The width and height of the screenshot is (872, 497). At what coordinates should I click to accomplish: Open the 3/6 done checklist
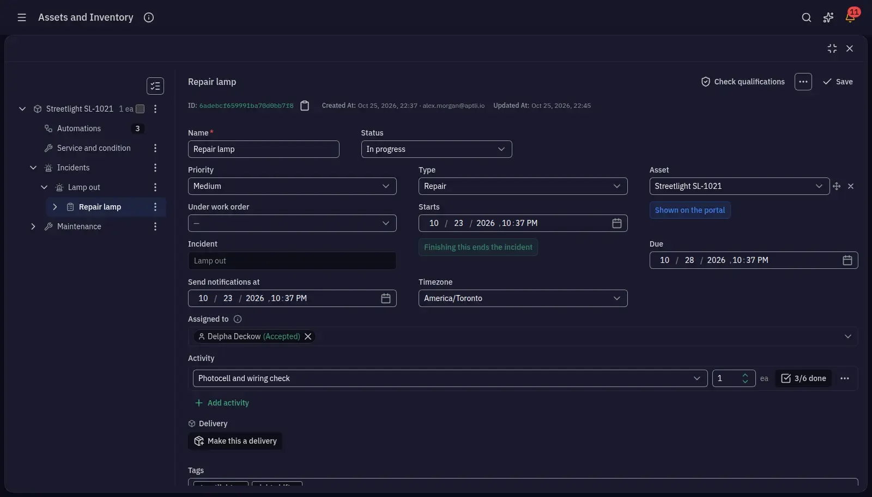[803, 378]
